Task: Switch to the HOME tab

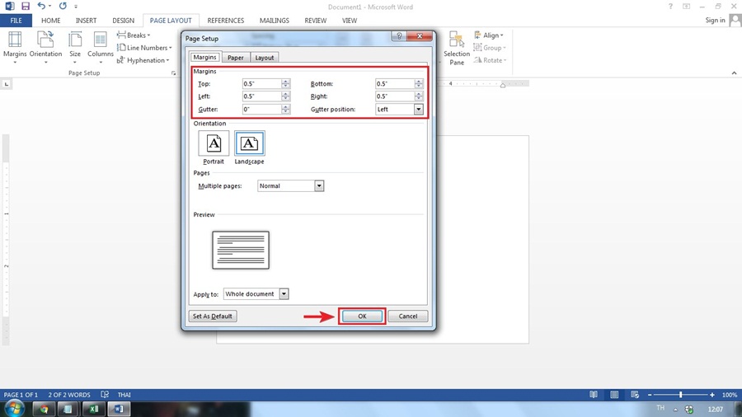Action: pos(50,21)
